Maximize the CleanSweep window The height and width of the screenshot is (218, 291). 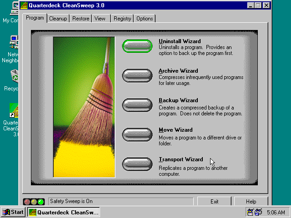pos(258,5)
